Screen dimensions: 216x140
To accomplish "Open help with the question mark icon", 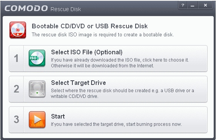I will point(183,5).
